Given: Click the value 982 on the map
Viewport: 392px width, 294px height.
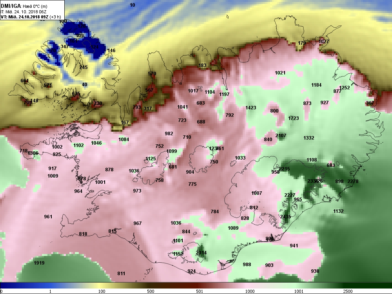Looking at the screenshot, I should (x=169, y=134).
